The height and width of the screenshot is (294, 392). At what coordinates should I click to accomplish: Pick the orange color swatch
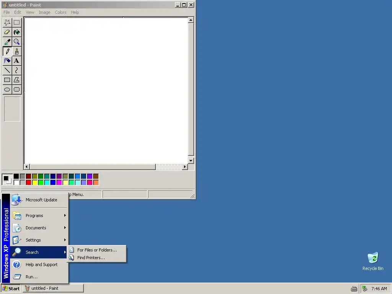click(96, 183)
